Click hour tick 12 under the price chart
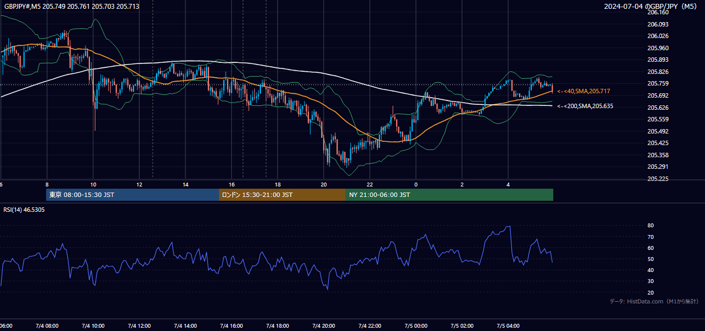This screenshot has width=705, height=331. 139,185
